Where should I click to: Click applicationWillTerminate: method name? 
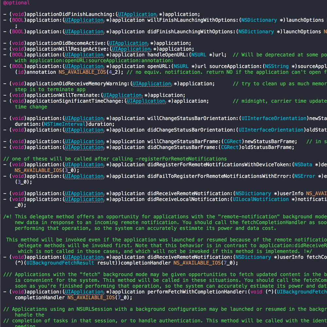pos(63,95)
